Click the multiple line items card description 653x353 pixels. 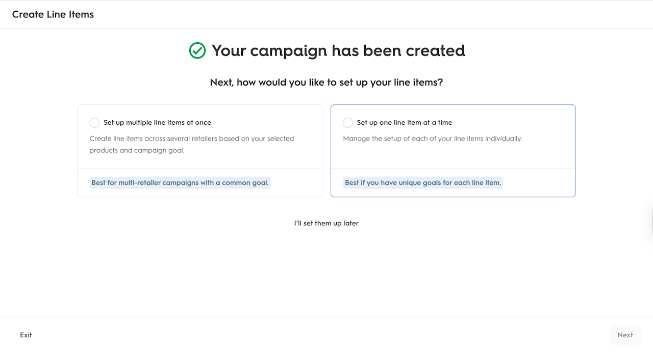click(191, 145)
